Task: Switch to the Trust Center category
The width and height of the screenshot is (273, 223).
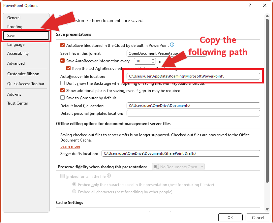Action: tap(18, 103)
